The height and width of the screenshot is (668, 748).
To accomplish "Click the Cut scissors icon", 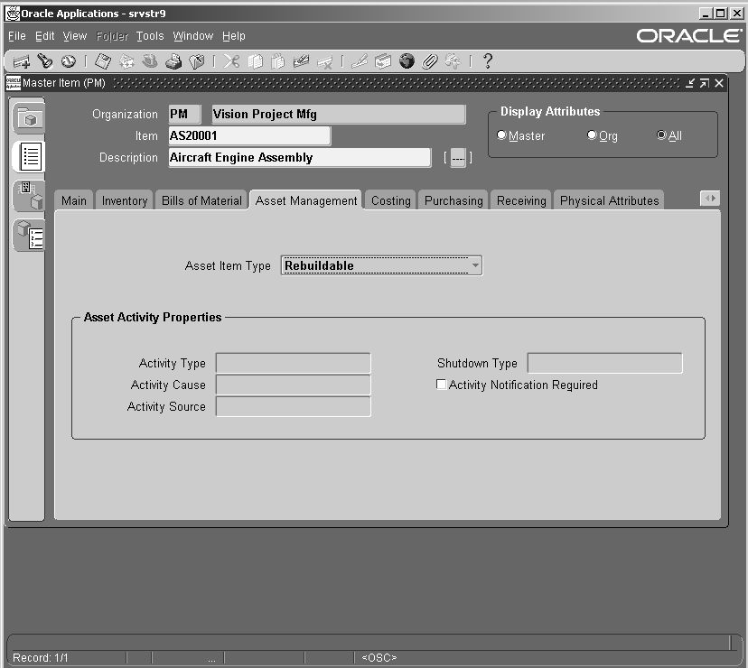I will (x=231, y=61).
